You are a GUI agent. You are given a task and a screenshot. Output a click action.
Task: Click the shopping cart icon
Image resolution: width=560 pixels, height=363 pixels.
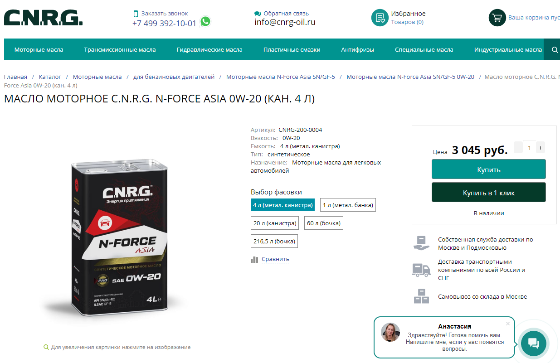tap(497, 18)
